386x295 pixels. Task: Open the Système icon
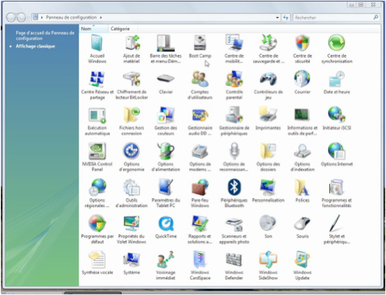[132, 262]
